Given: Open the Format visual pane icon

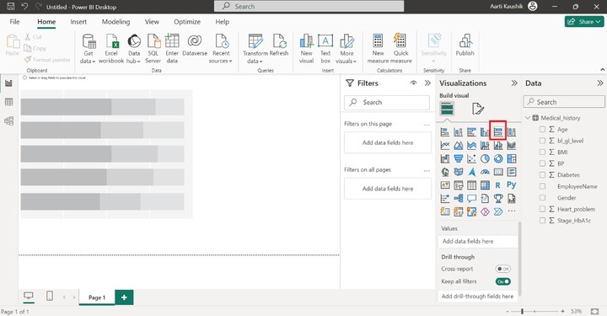Looking at the screenshot, I should (x=478, y=109).
